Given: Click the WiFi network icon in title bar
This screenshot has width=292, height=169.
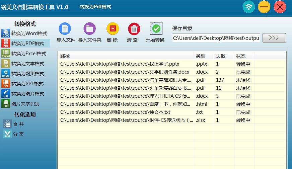Looking at the screenshot, I should click(248, 7).
